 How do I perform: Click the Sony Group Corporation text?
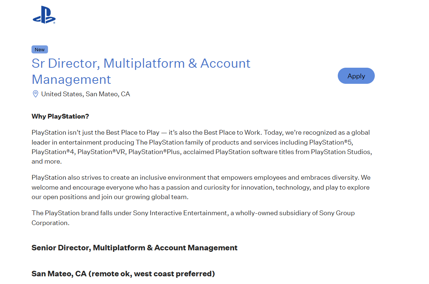click(337, 213)
